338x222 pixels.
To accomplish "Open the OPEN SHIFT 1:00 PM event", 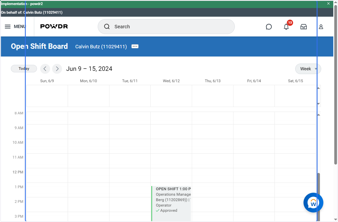I will tap(171, 203).
